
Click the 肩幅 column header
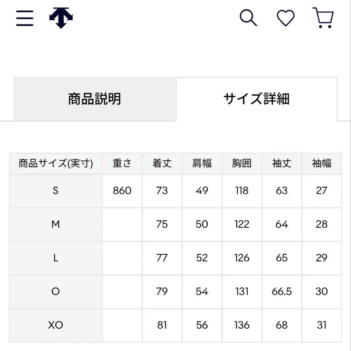(x=202, y=163)
